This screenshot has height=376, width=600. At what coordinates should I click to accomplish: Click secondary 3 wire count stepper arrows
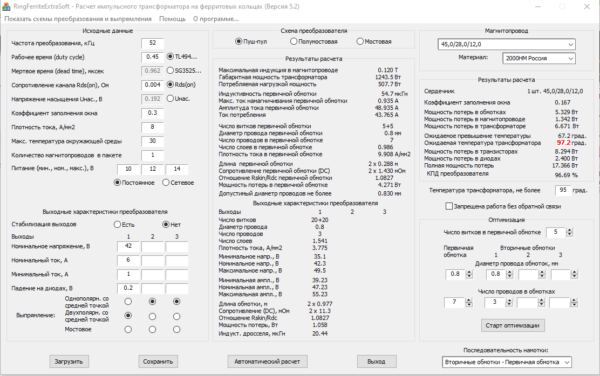click(x=574, y=303)
